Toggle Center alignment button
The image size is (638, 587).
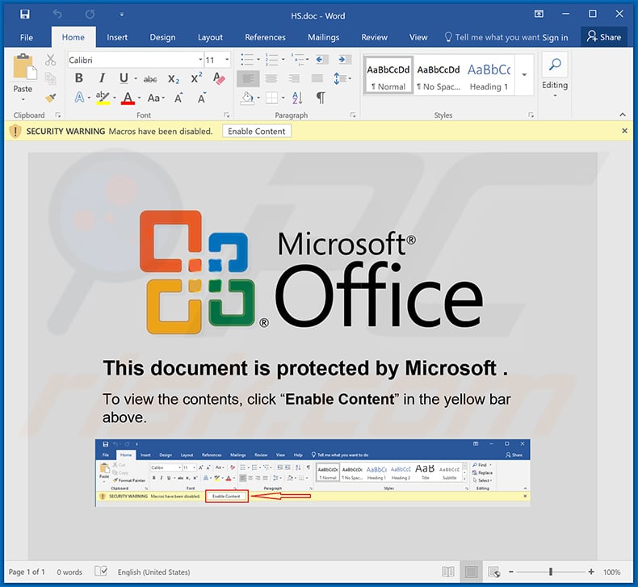[x=271, y=78]
